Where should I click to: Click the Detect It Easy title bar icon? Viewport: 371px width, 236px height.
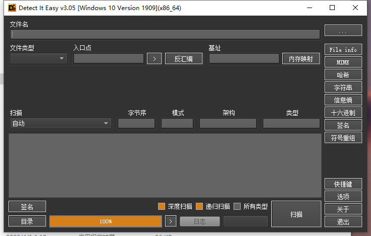pos(12,8)
